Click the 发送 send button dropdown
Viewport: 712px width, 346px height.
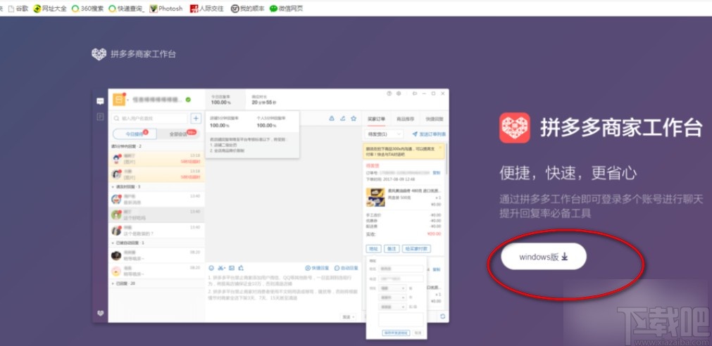click(348, 317)
